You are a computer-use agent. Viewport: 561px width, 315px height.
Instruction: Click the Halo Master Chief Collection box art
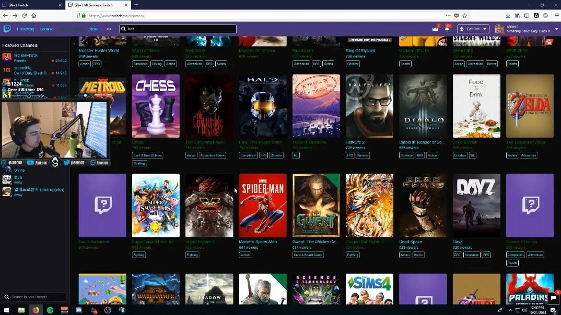click(x=263, y=106)
